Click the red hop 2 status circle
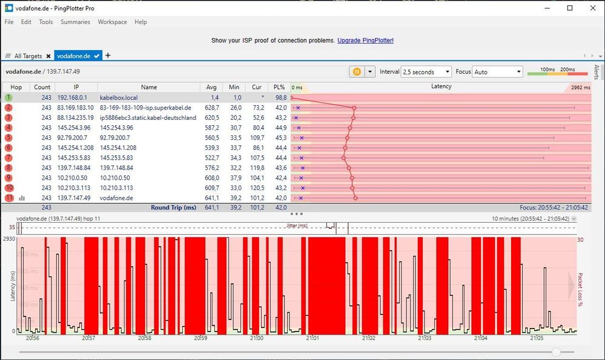Screen dimensions: 605x360 (8, 108)
